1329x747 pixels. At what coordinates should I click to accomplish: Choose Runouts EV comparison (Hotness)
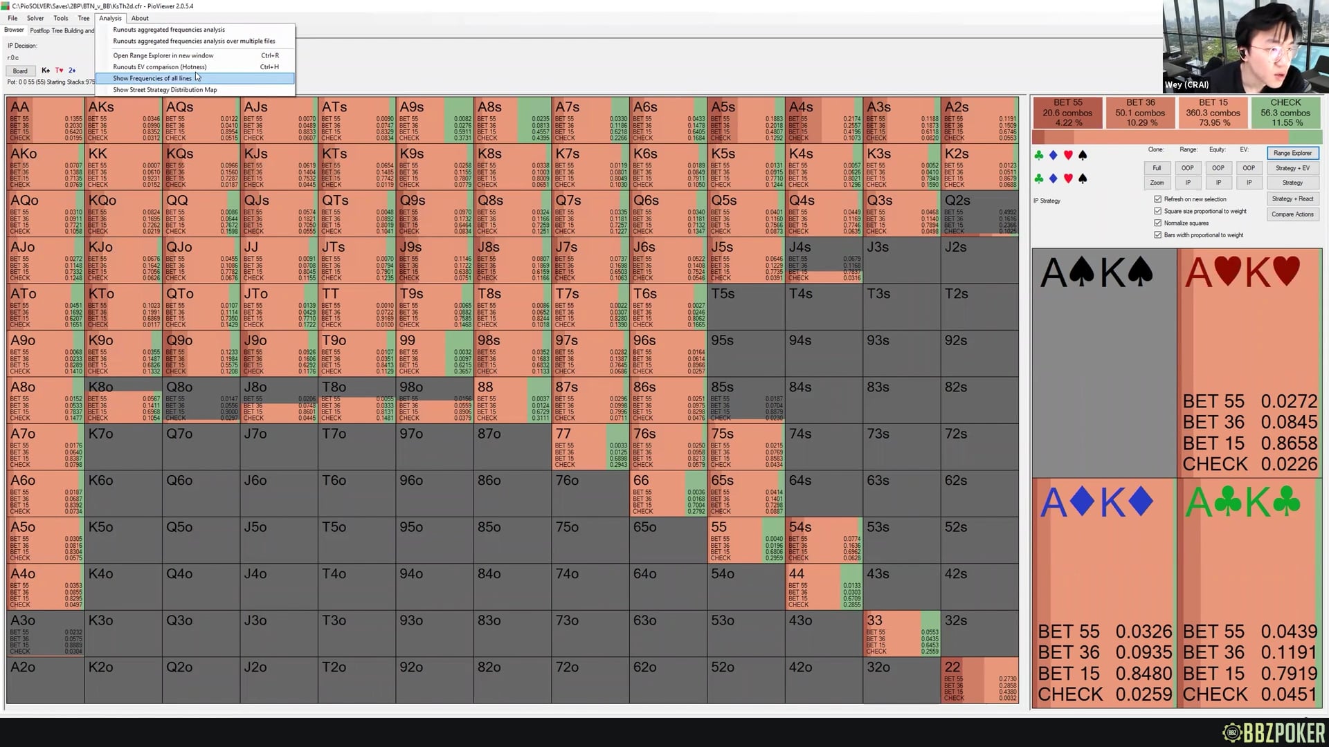point(159,67)
